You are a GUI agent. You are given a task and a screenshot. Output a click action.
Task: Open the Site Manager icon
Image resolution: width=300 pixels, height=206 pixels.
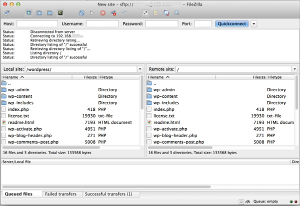pyautogui.click(x=7, y=13)
